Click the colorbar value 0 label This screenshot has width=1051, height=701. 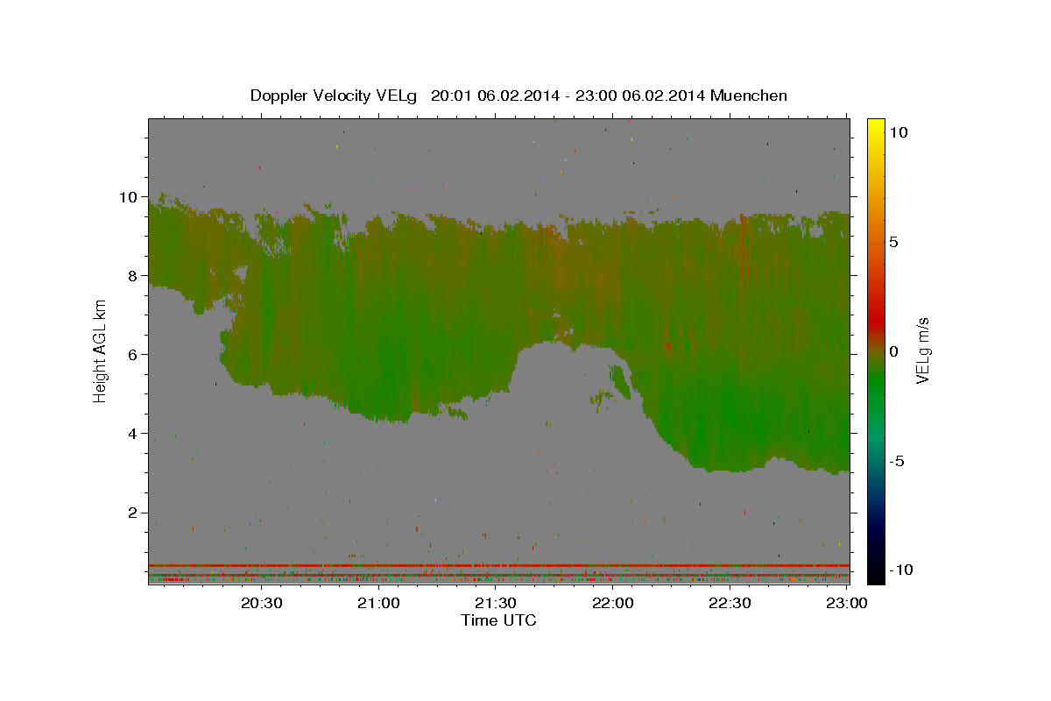894,350
